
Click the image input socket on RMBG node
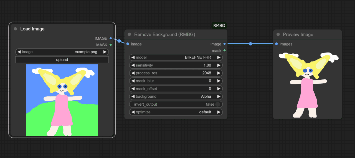128,44
